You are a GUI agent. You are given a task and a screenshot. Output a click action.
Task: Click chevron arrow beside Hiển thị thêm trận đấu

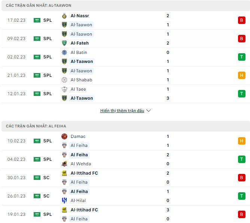click(x=149, y=111)
